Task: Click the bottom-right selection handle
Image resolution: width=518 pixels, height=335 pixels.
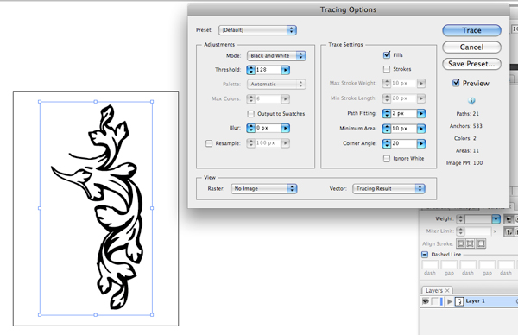Action: (x=152, y=315)
